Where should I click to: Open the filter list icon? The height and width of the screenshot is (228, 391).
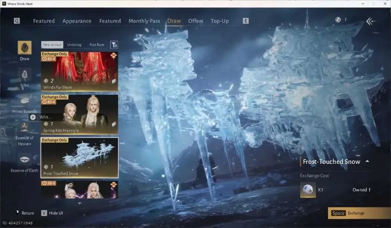pos(114,45)
